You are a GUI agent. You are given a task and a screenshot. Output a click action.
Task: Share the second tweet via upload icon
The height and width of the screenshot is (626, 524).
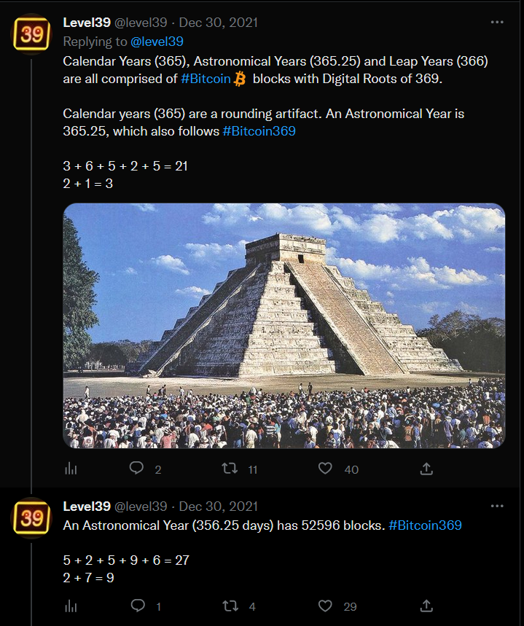pyautogui.click(x=426, y=606)
